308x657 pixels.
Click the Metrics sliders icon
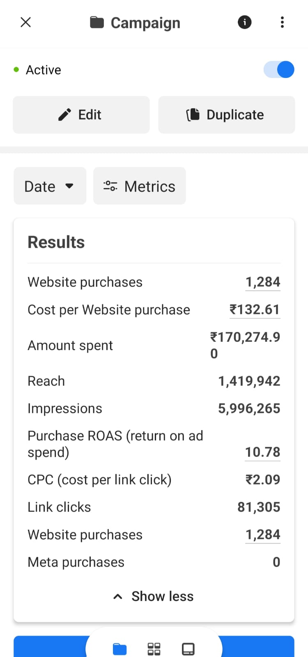point(110,186)
